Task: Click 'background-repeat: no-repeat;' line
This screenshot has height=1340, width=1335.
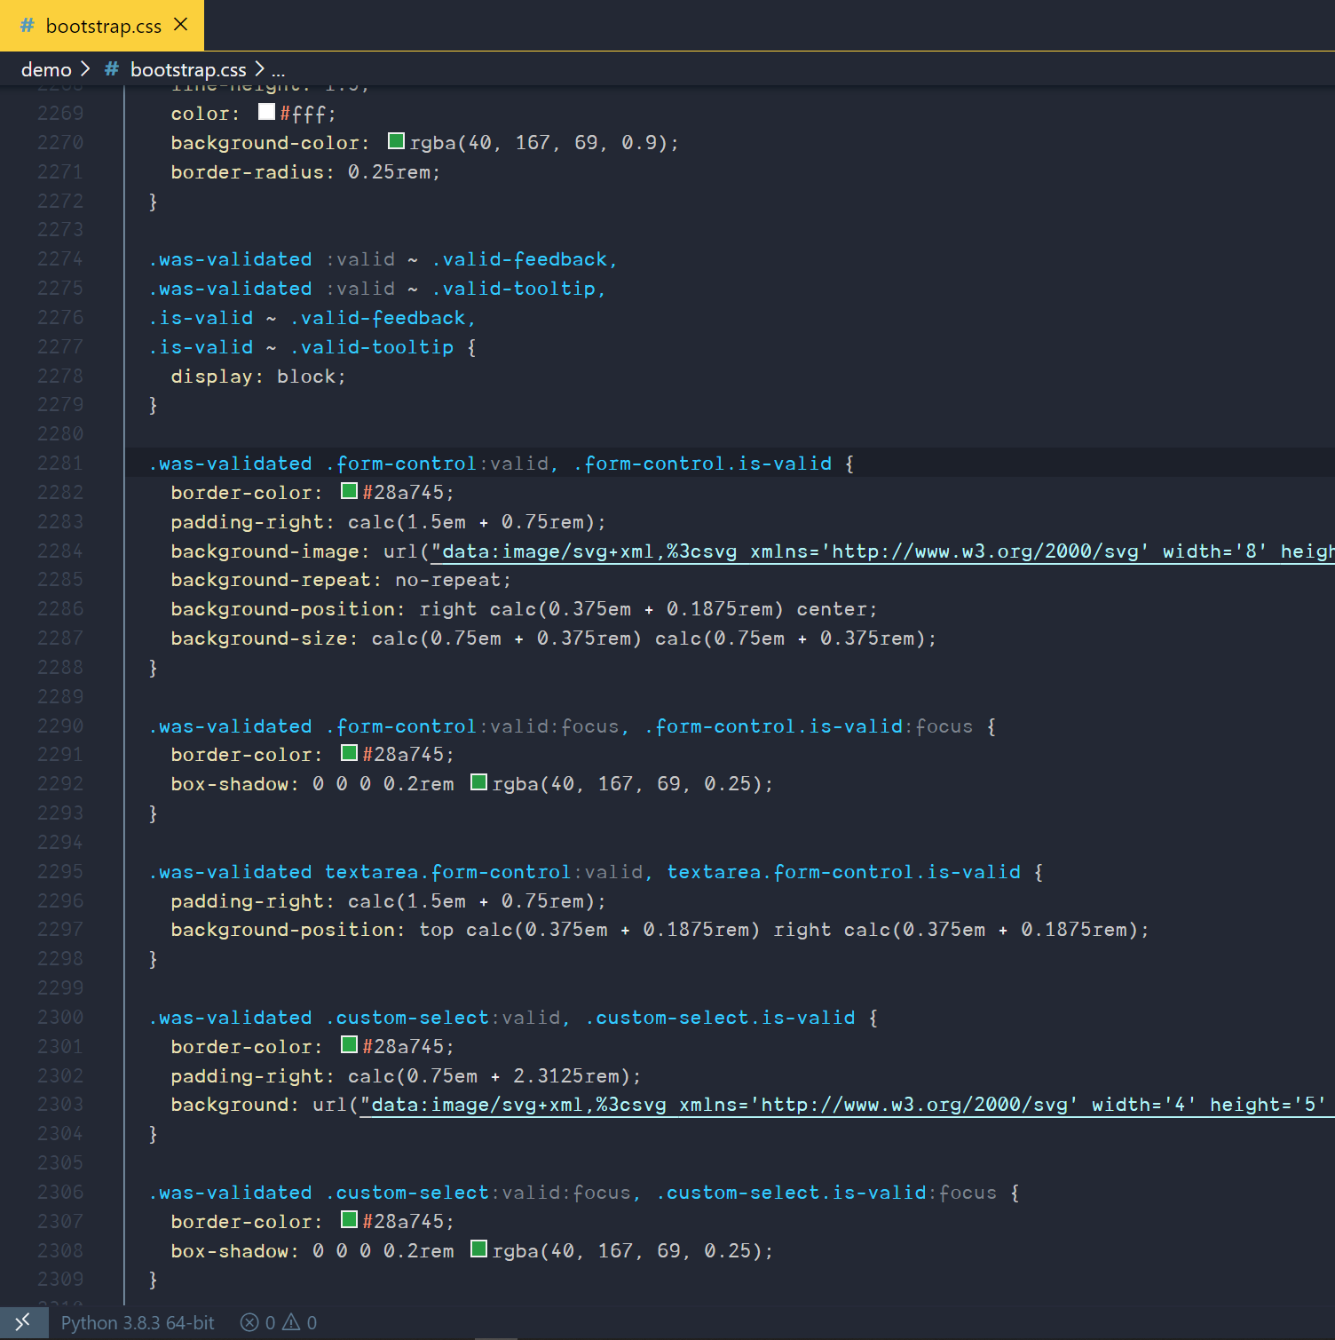Action: pos(341,580)
